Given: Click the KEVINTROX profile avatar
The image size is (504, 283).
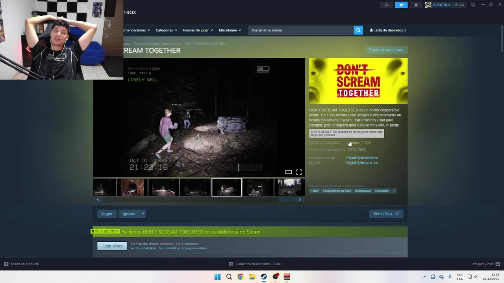Looking at the screenshot, I should pos(428,5).
